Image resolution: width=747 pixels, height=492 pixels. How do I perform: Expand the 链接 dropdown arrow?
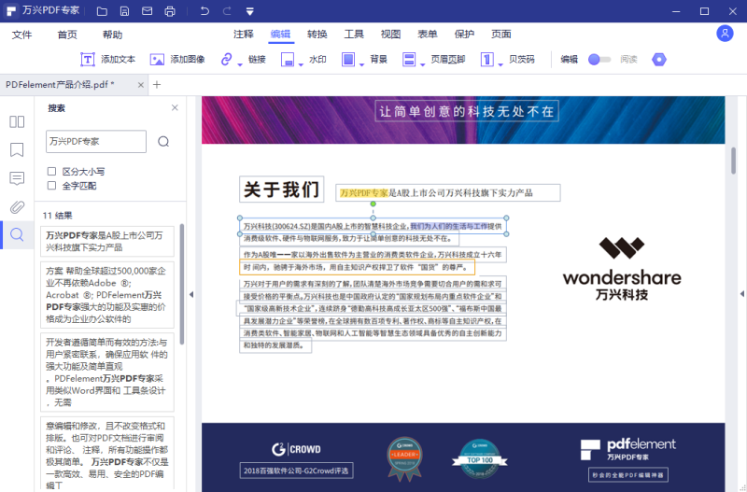(x=240, y=64)
